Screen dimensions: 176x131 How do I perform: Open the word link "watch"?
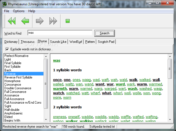59,93
